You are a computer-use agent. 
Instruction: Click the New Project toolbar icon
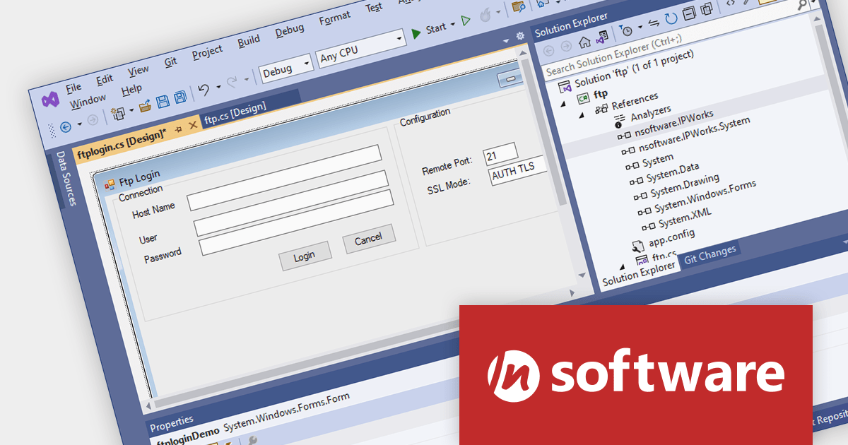[117, 113]
